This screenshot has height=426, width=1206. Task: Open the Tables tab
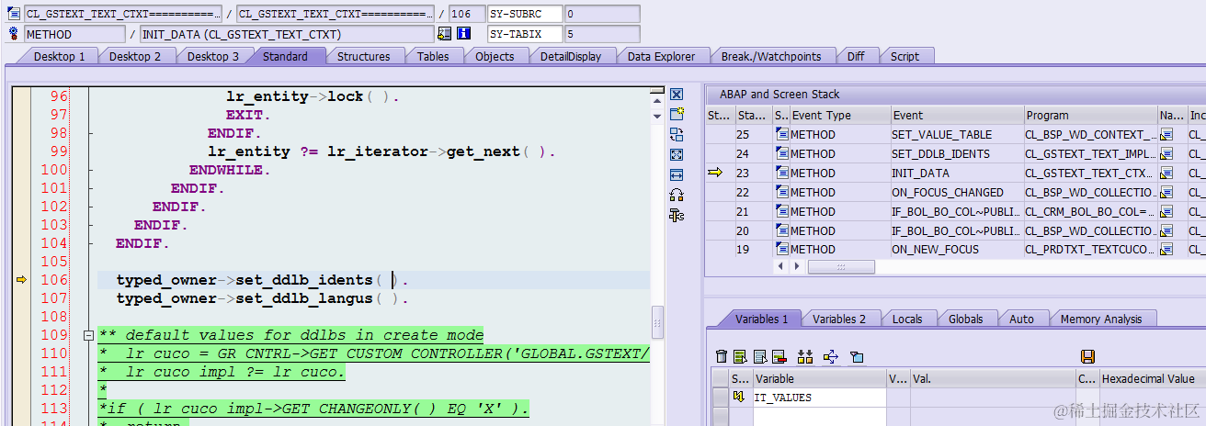pos(433,56)
